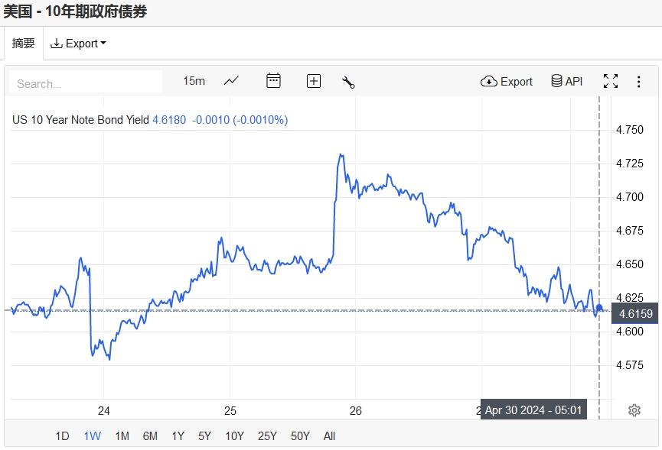Click the current price dot on the line

point(599,309)
